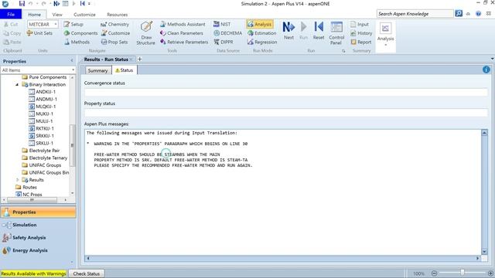
Task: Run Clean Parameters
Action: 182,33
